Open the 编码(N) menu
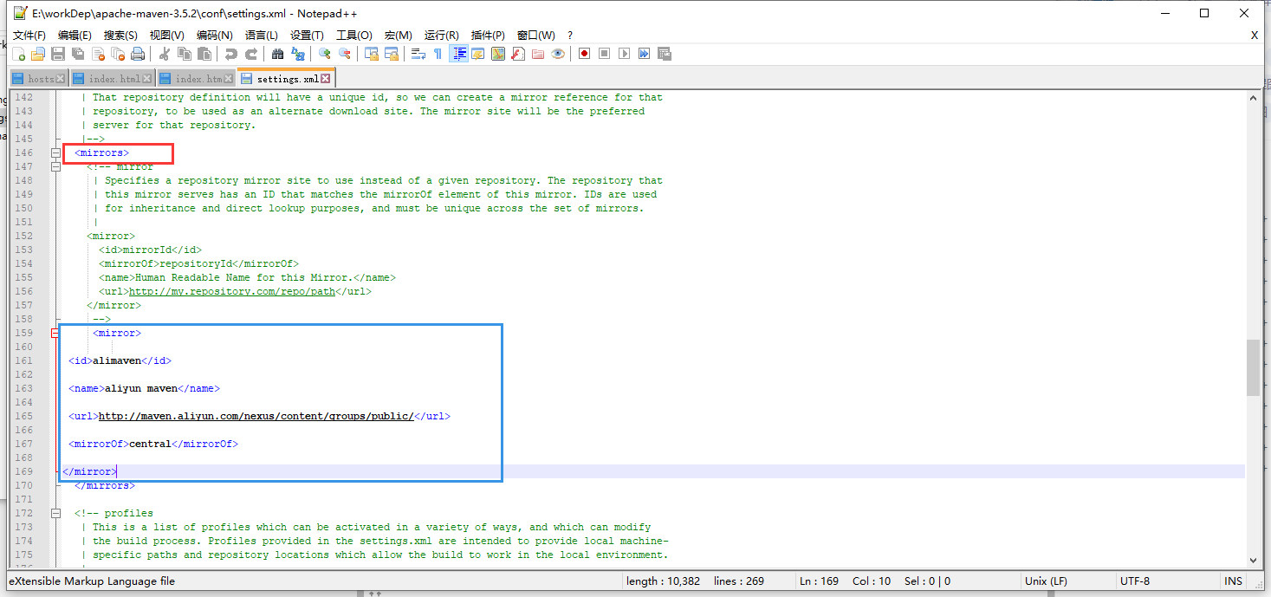The height and width of the screenshot is (597, 1271). tap(214, 35)
